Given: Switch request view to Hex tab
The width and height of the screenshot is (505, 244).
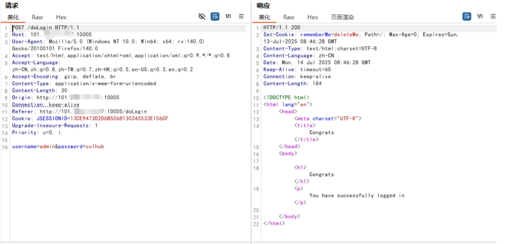Looking at the screenshot, I should click(61, 17).
